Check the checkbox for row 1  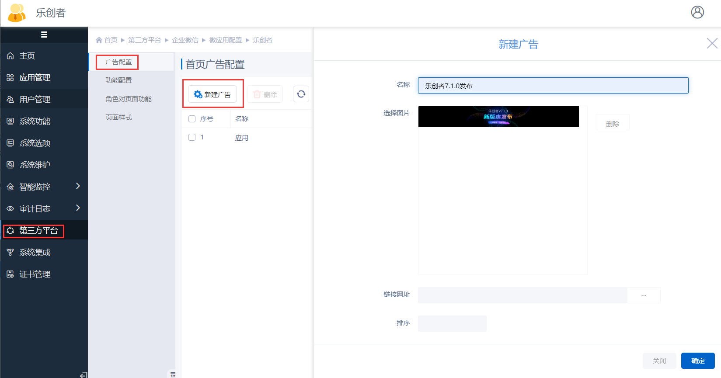[x=192, y=137]
